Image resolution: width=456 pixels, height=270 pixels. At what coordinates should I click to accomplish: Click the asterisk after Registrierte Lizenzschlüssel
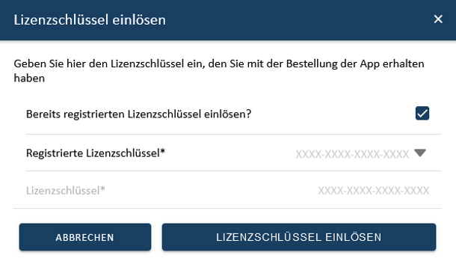pyautogui.click(x=162, y=151)
